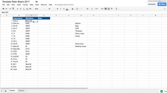Collapse the menus with the top-right arrow
Screen dimensions: 167x93
coord(165,9)
